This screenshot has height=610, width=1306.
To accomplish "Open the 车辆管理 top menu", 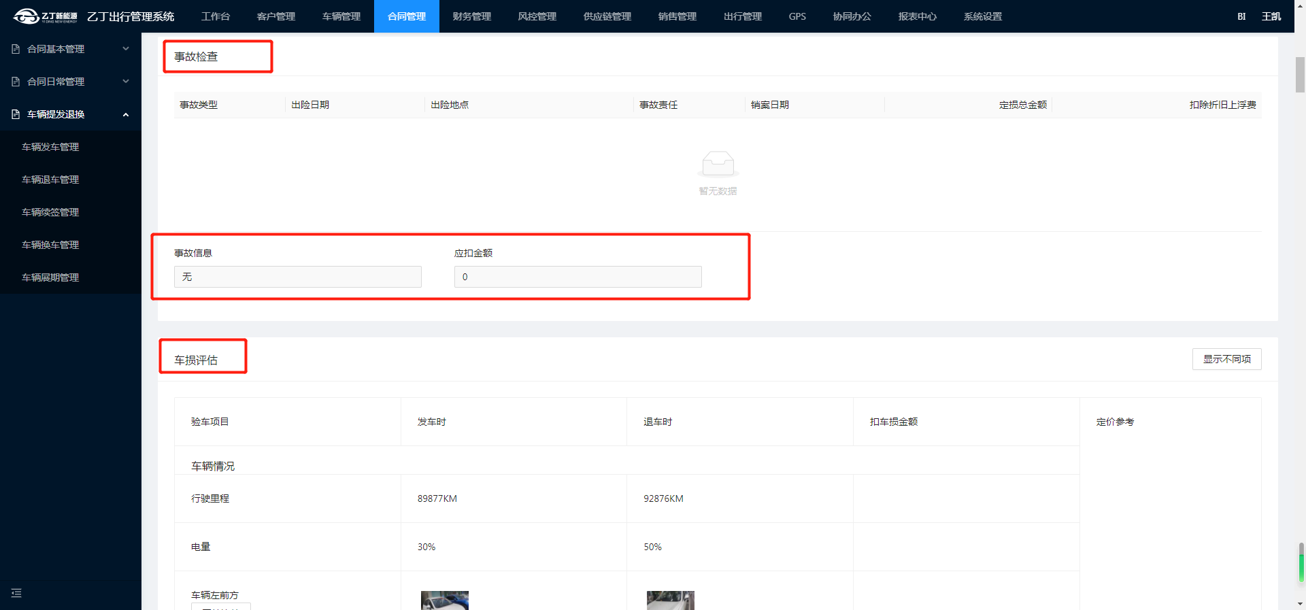I will pyautogui.click(x=341, y=16).
